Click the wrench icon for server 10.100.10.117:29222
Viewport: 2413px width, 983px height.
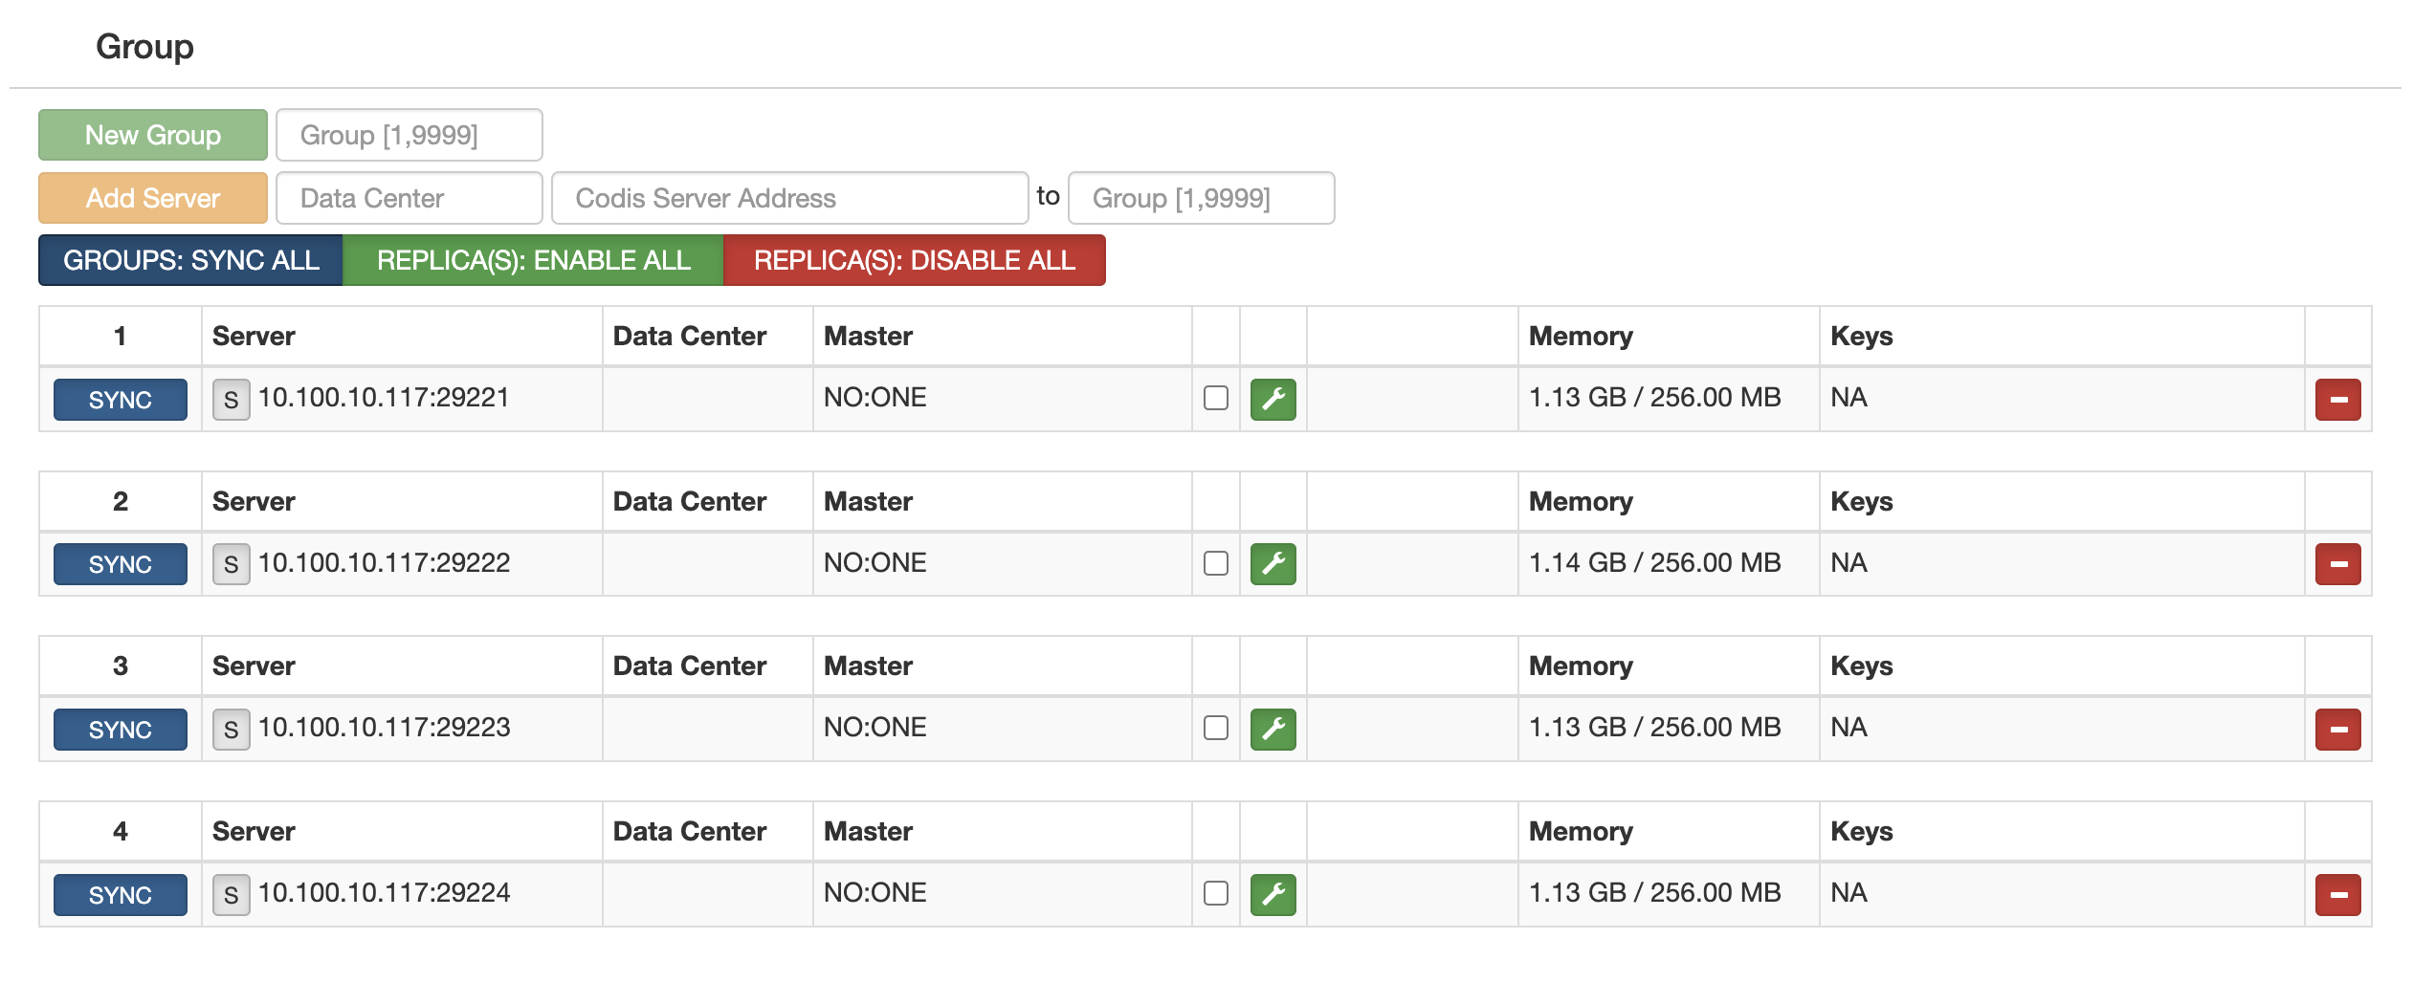pyautogui.click(x=1273, y=564)
